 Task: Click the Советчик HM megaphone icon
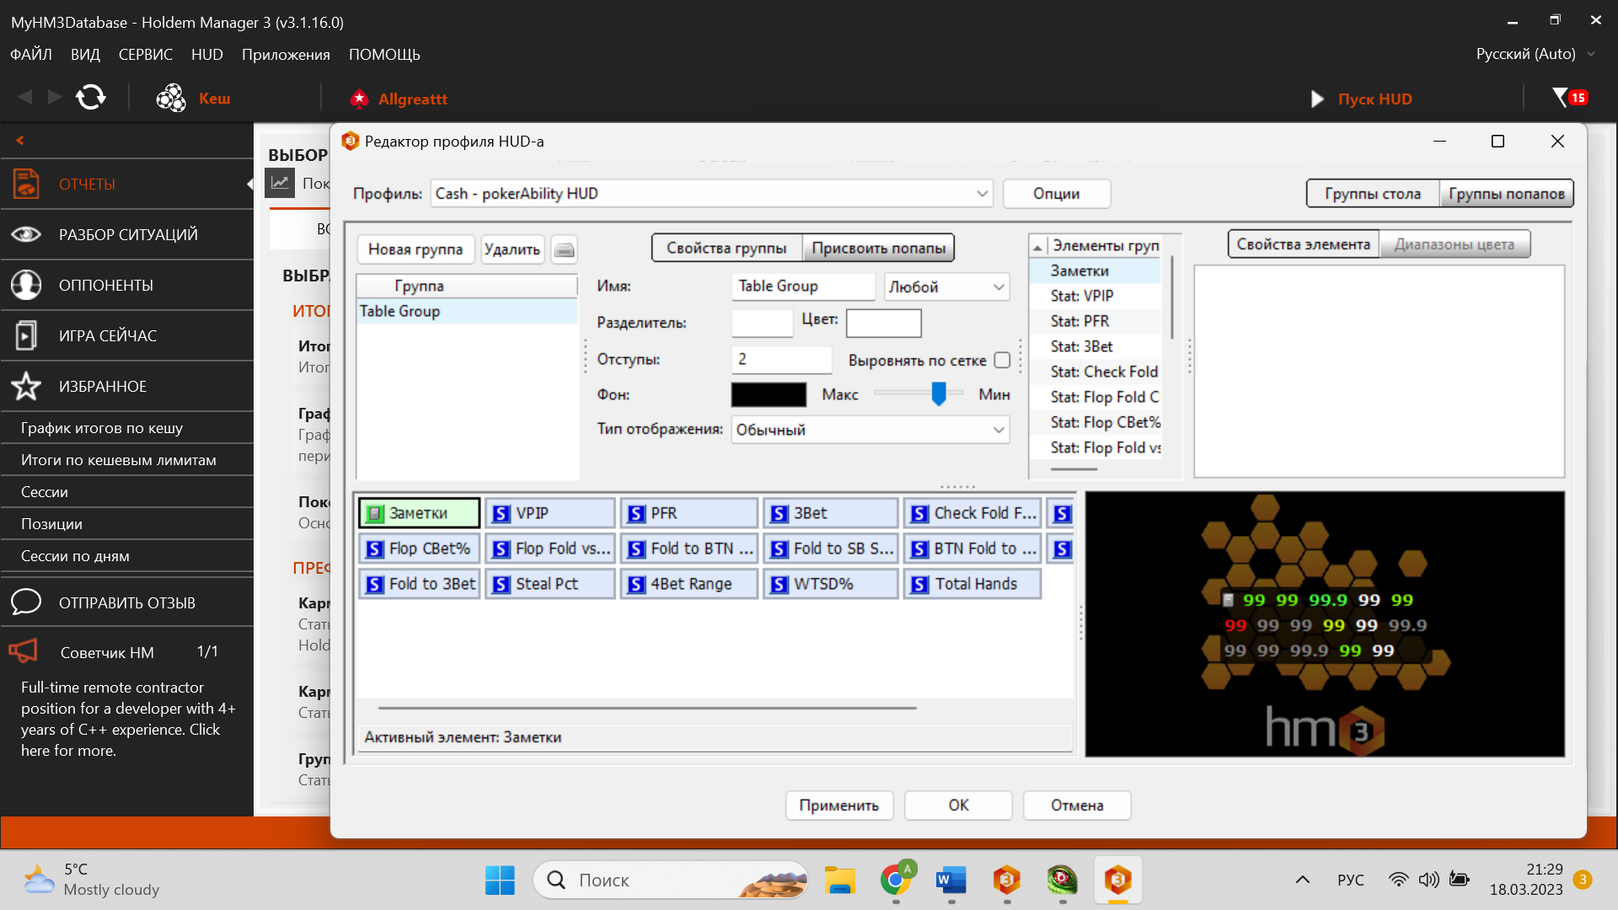(x=24, y=651)
